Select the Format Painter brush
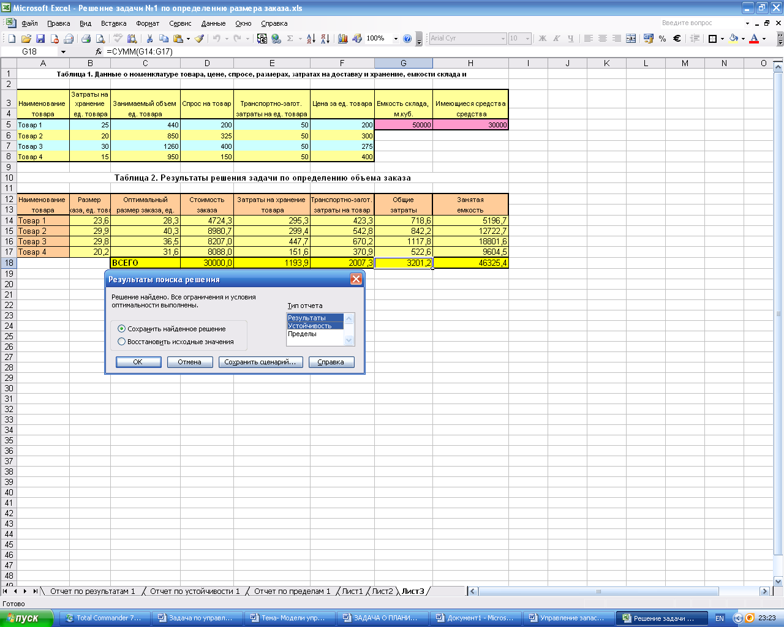This screenshot has height=627, width=784. (200, 39)
